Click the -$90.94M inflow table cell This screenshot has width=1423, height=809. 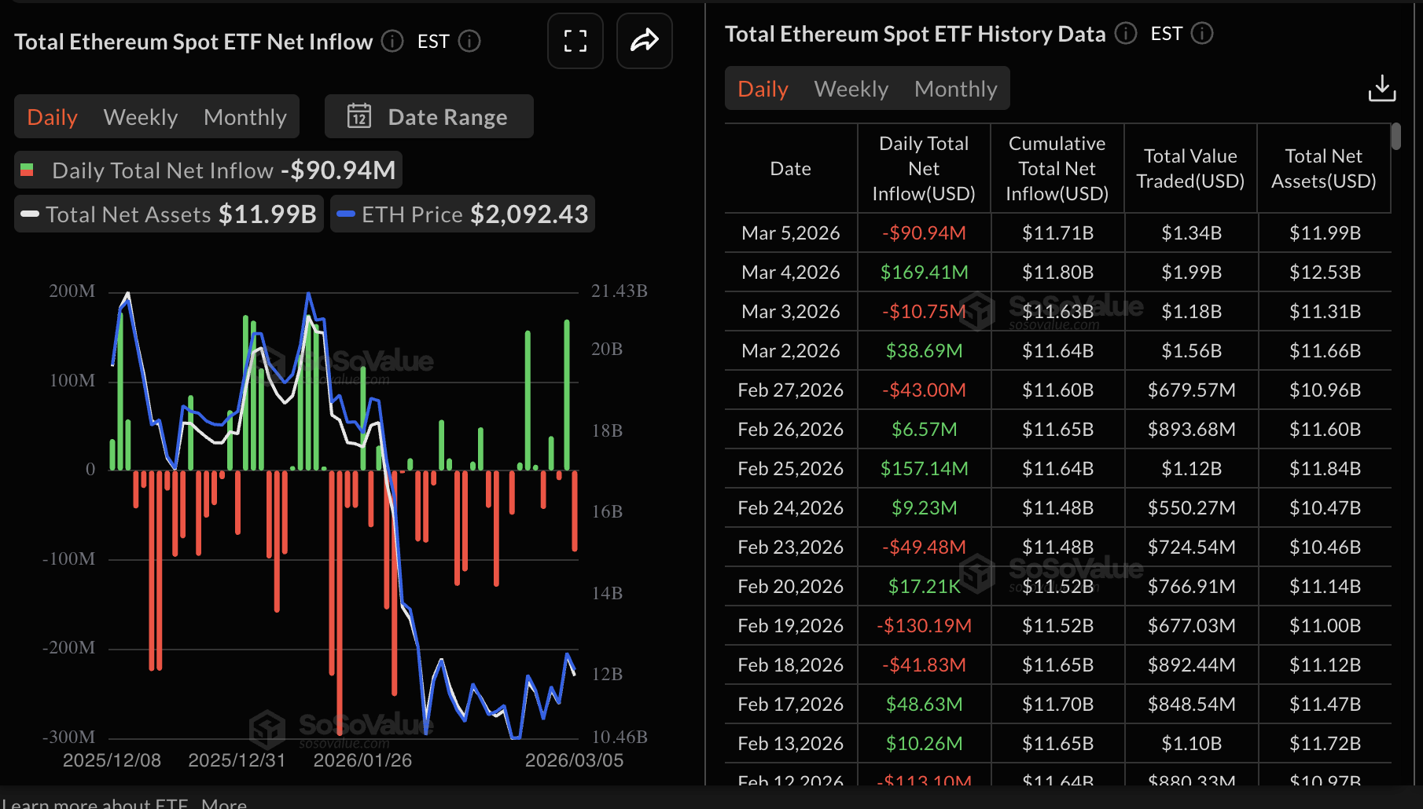tap(924, 233)
